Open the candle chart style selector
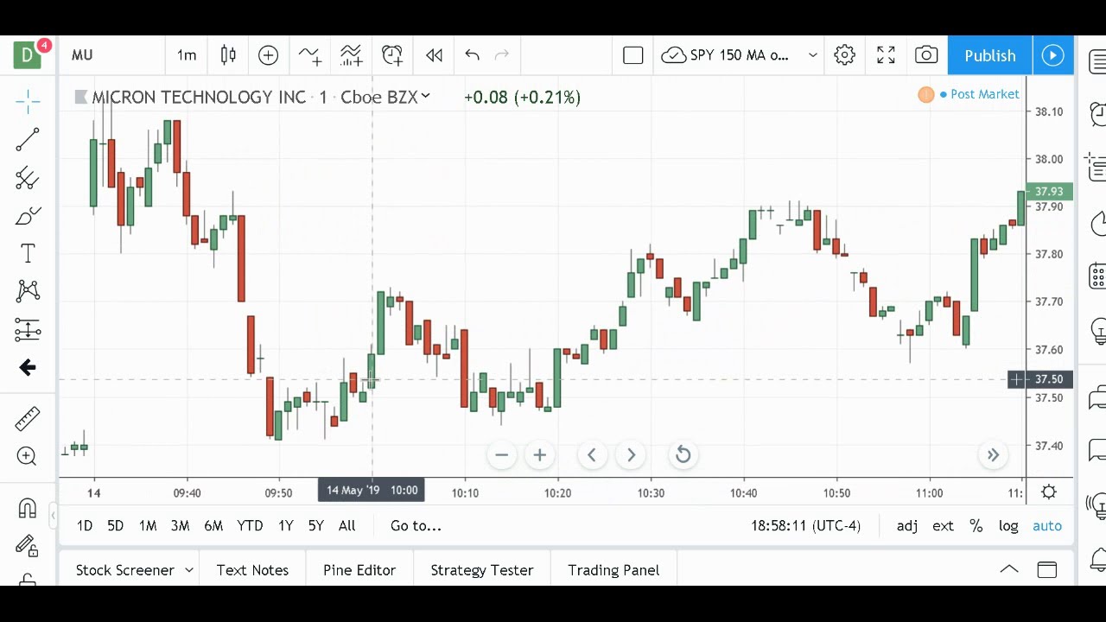 tap(228, 55)
